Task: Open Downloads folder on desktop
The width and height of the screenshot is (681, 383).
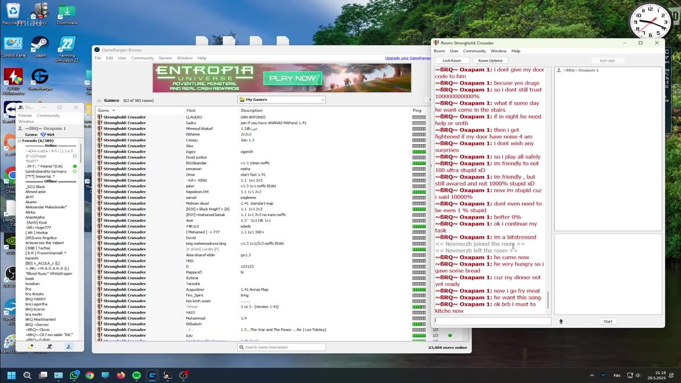Action: pos(67,13)
